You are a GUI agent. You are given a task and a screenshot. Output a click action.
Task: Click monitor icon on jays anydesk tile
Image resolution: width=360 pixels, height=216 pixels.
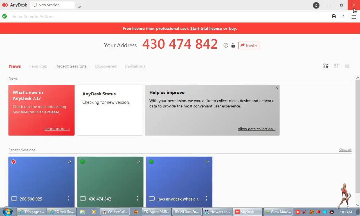(x=152, y=199)
